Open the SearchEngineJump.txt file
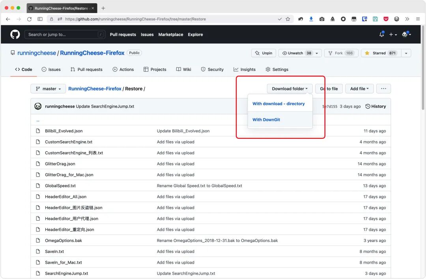The image size is (426, 279). [67, 273]
